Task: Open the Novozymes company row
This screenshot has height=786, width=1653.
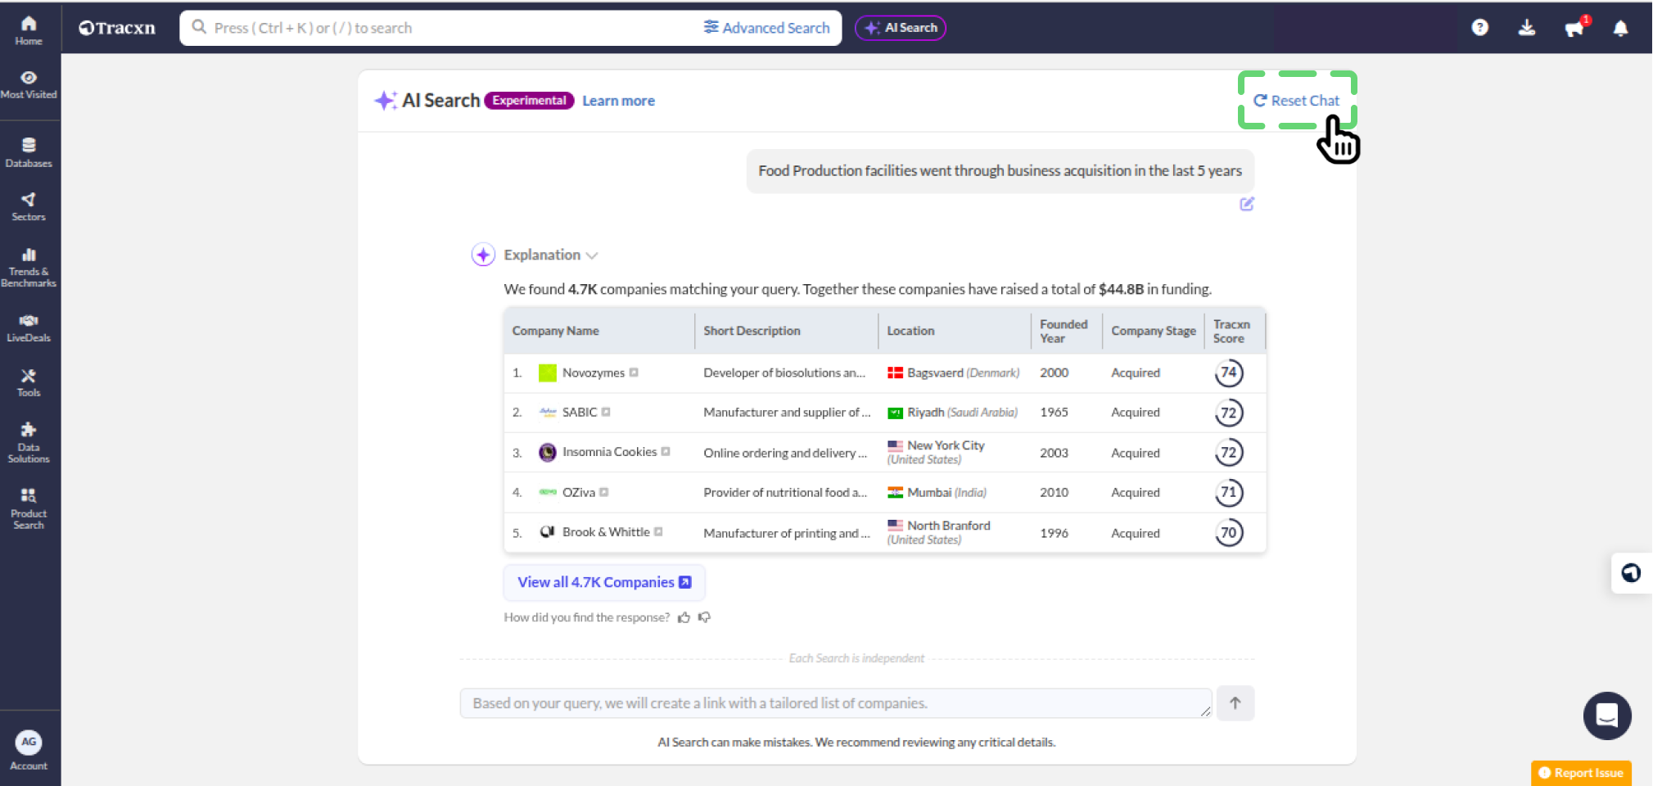Action: tap(593, 373)
